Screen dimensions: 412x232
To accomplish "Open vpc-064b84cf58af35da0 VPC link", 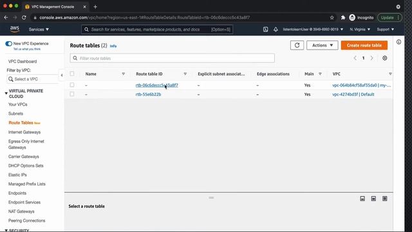I will click(361, 85).
